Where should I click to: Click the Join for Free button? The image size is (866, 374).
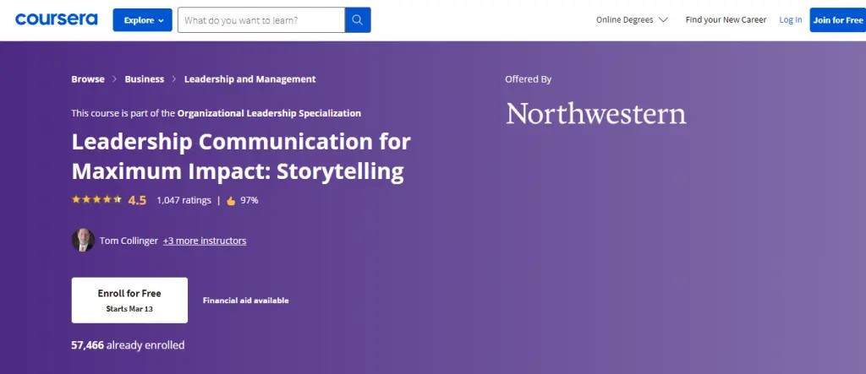pos(838,20)
